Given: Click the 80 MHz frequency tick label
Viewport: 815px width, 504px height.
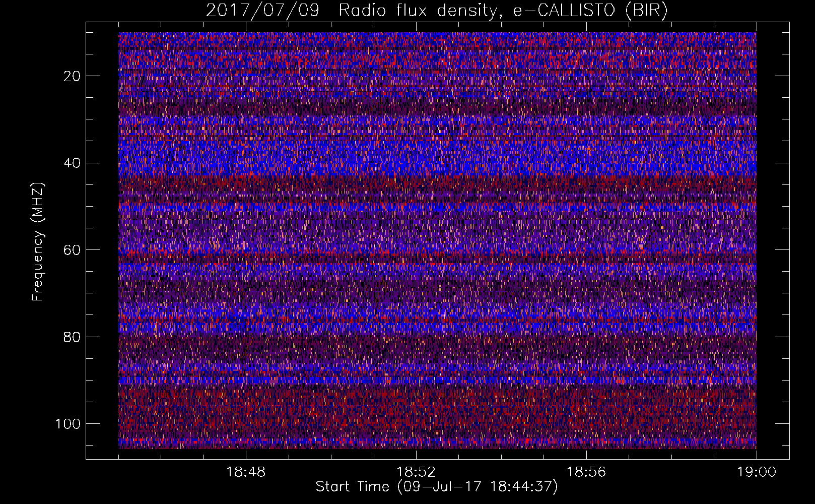Looking at the screenshot, I should (73, 337).
